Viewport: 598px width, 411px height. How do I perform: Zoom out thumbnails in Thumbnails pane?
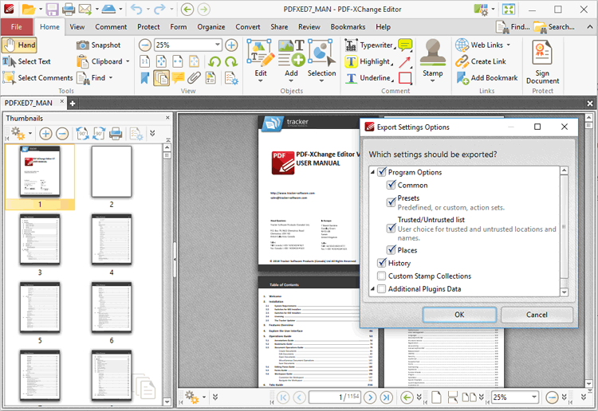(x=62, y=134)
